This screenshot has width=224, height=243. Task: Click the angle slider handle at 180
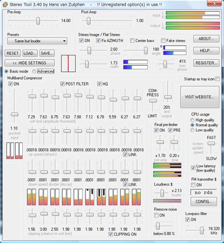[146, 51]
